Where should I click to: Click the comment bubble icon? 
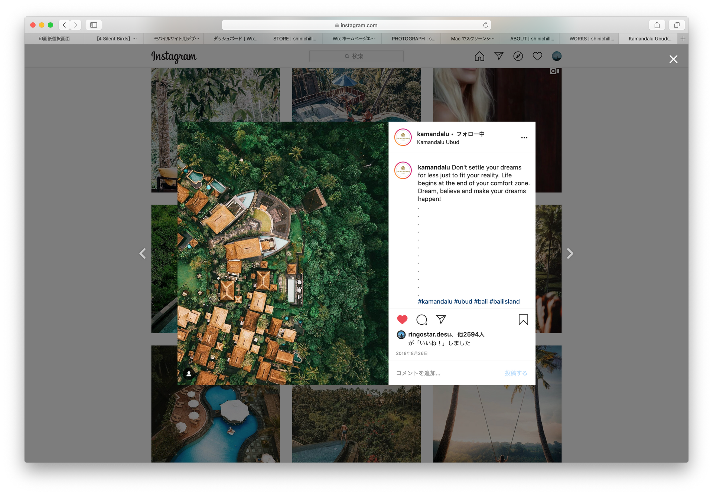point(421,319)
